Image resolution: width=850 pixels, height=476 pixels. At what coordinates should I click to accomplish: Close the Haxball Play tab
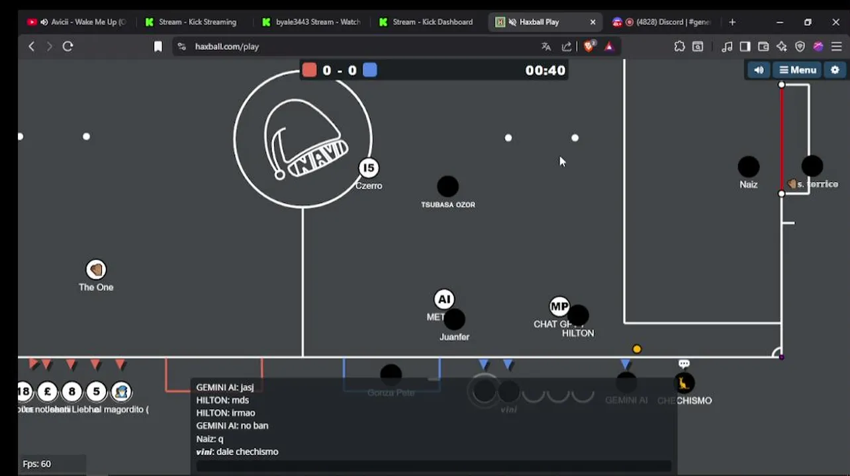(592, 22)
